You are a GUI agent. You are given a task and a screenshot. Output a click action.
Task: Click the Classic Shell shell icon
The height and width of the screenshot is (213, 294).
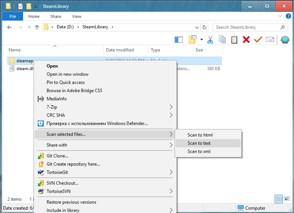coord(285,40)
